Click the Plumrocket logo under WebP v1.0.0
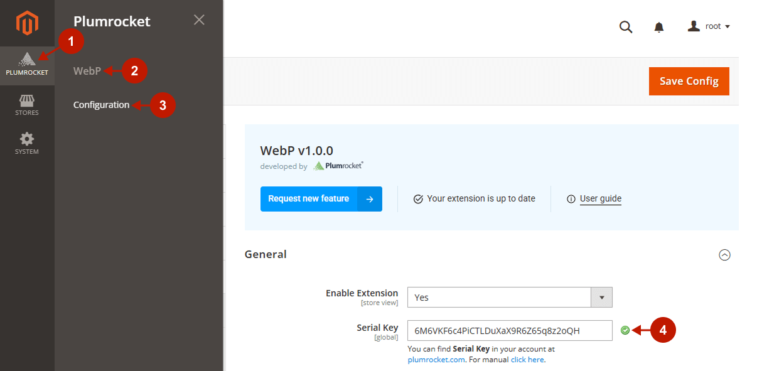 click(x=338, y=166)
